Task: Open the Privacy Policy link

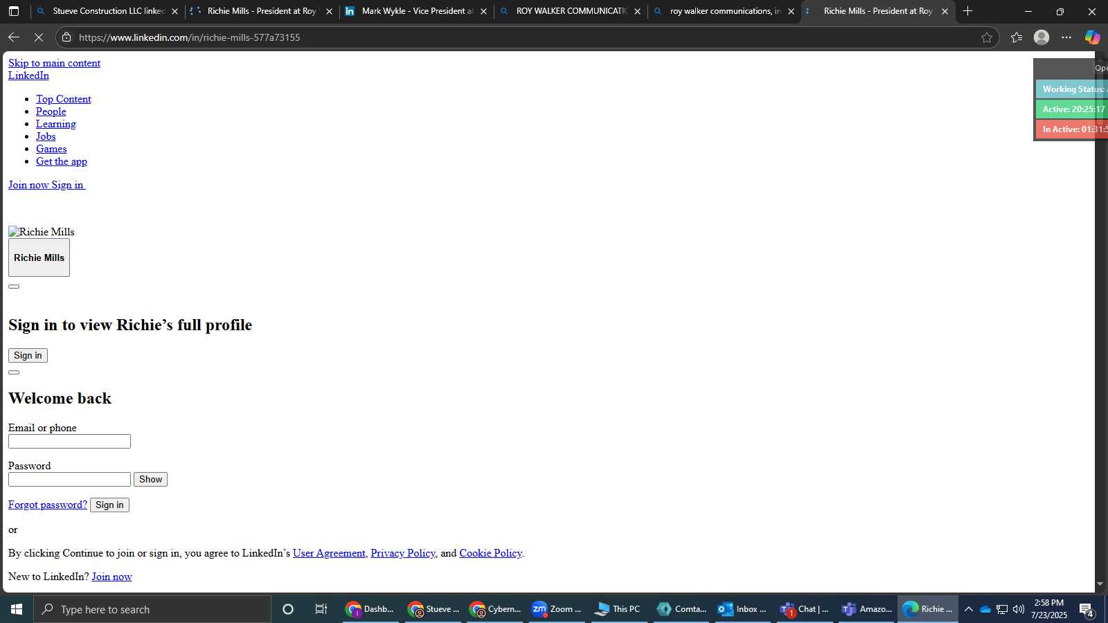Action: (x=403, y=553)
